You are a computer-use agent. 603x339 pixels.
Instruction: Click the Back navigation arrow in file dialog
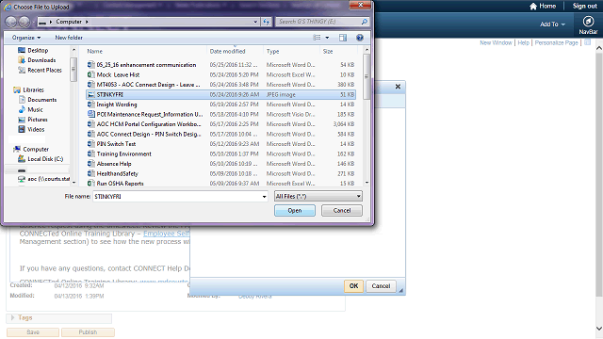(11, 22)
